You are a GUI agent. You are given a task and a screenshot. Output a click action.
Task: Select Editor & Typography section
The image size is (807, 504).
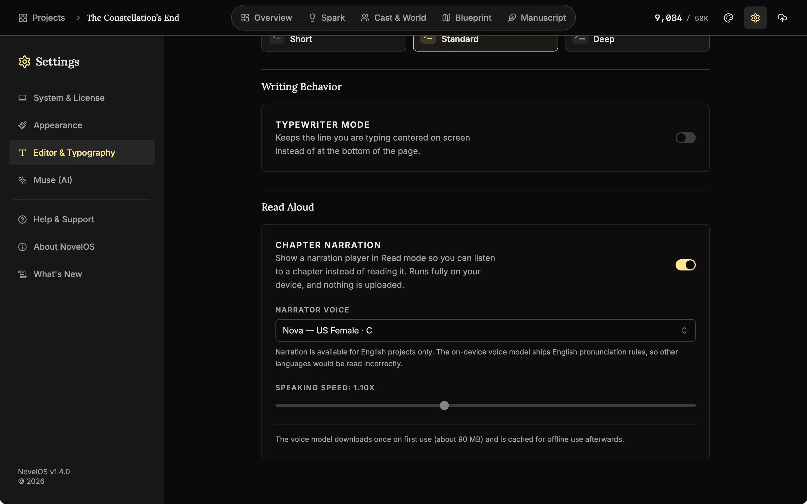point(82,153)
